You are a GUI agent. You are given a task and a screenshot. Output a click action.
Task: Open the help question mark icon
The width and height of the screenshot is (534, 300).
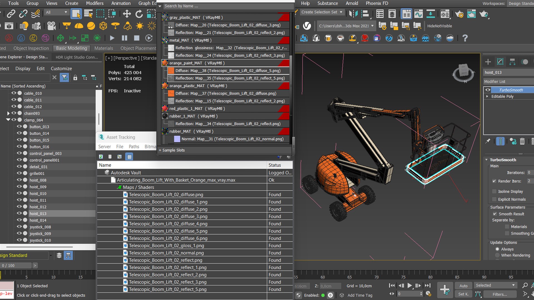tap(465, 38)
